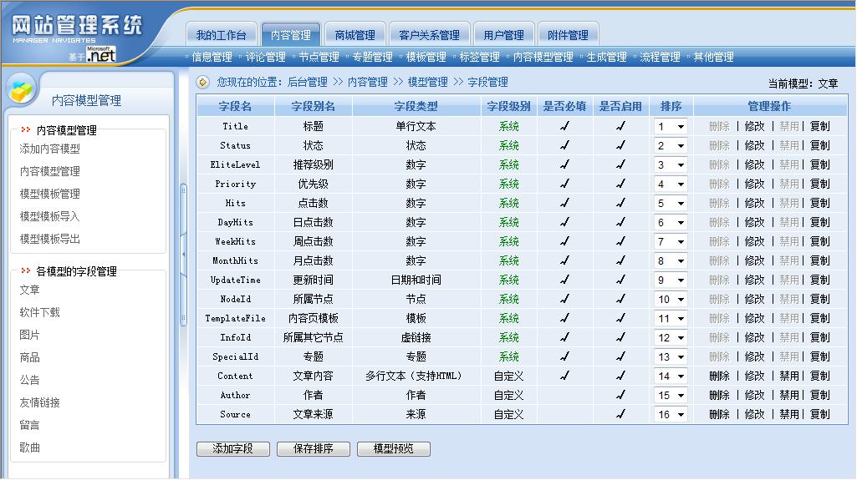Click the 网站管理系统 site logo
The image size is (857, 480).
pos(77,26)
